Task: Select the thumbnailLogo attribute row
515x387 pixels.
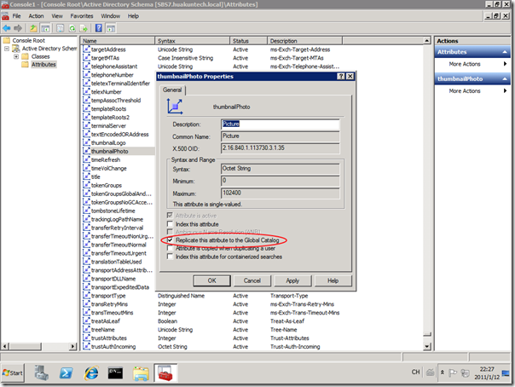Action: point(108,142)
